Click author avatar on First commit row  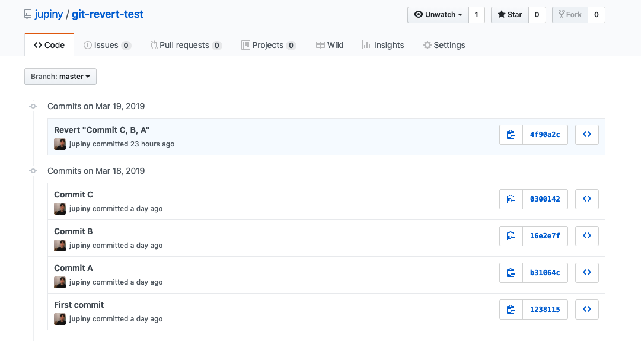(x=60, y=319)
